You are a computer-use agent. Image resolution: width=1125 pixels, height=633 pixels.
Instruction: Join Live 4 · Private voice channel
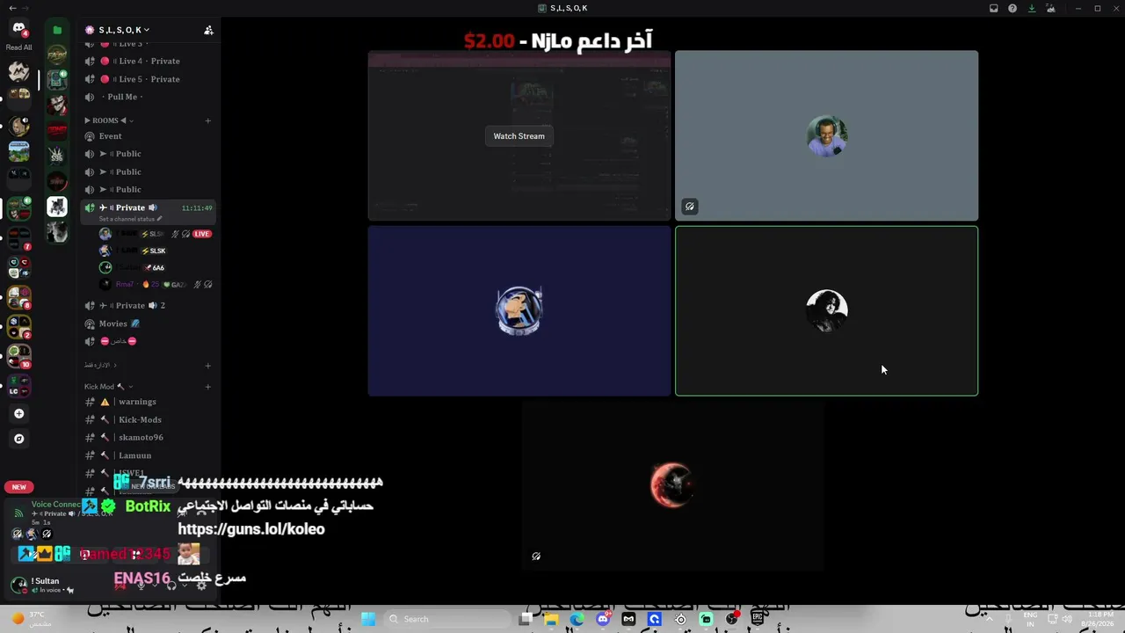(148, 61)
